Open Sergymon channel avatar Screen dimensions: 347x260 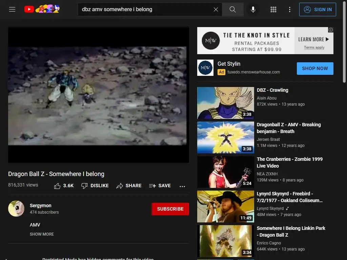[x=16, y=209]
